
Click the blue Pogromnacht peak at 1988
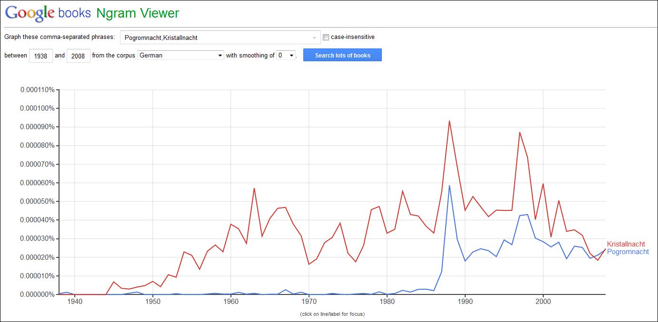[x=449, y=185]
